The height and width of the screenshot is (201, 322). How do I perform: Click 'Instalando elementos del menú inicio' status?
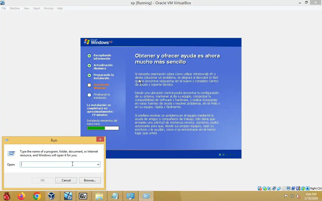pyautogui.click(x=102, y=122)
